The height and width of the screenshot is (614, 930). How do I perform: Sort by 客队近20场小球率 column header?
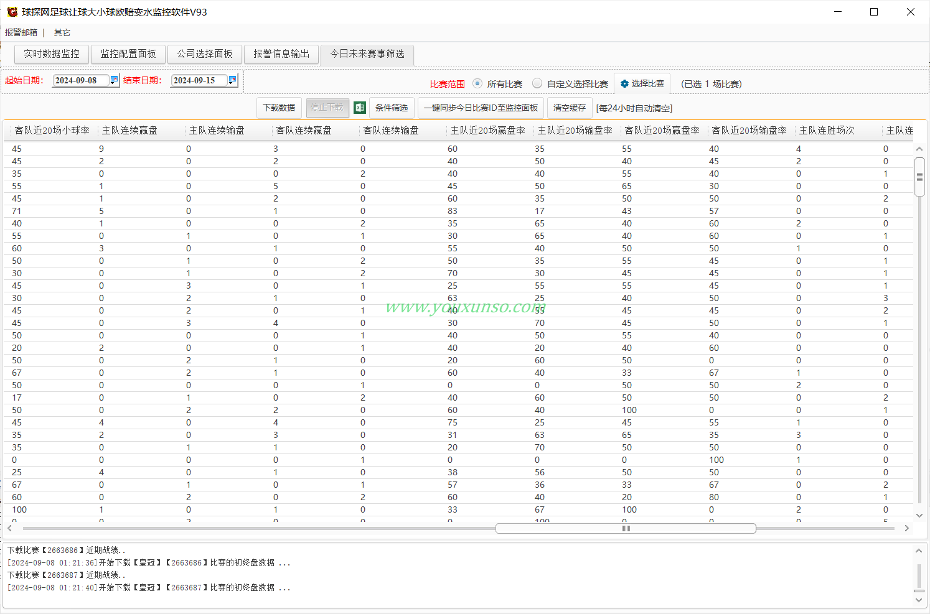[x=52, y=130]
